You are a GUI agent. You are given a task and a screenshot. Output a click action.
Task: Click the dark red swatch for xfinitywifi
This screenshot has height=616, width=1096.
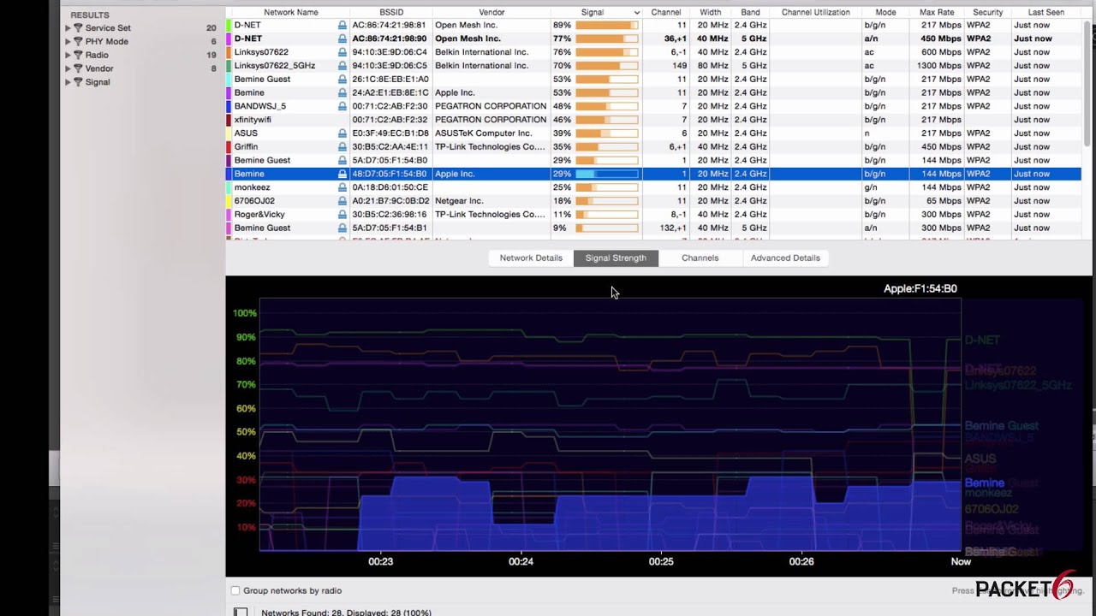click(x=229, y=120)
